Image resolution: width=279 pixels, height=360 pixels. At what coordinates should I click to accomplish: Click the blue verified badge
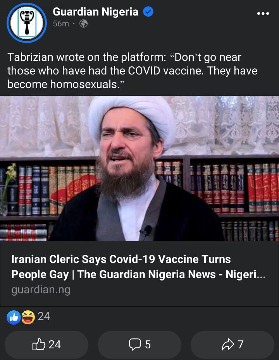click(x=148, y=12)
